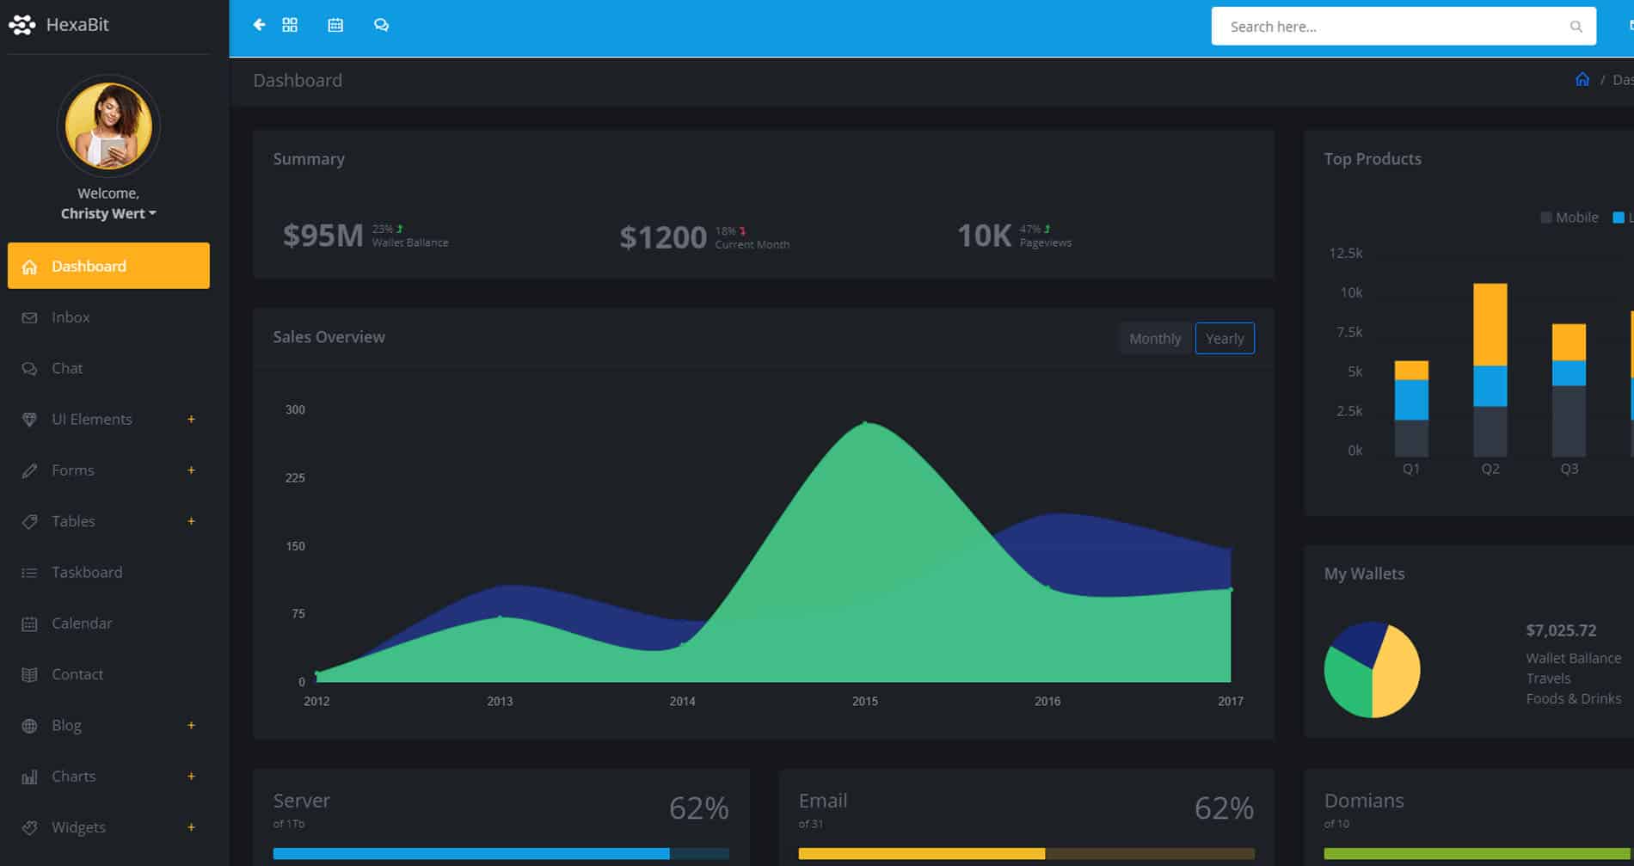Click the HexaBit brand name
This screenshot has height=866, width=1634.
coord(77,25)
